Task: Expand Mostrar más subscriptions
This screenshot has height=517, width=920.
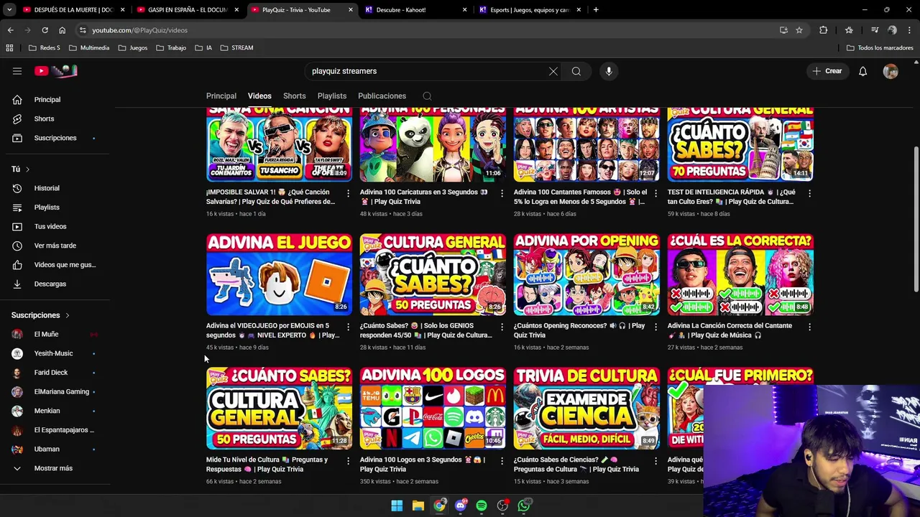Action: click(55, 468)
